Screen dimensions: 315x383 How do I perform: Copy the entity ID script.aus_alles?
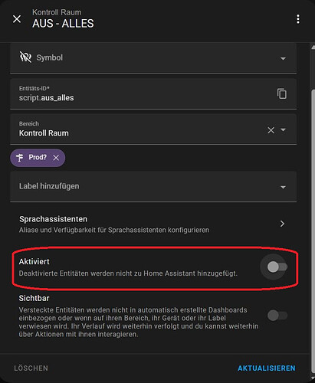[x=282, y=93]
